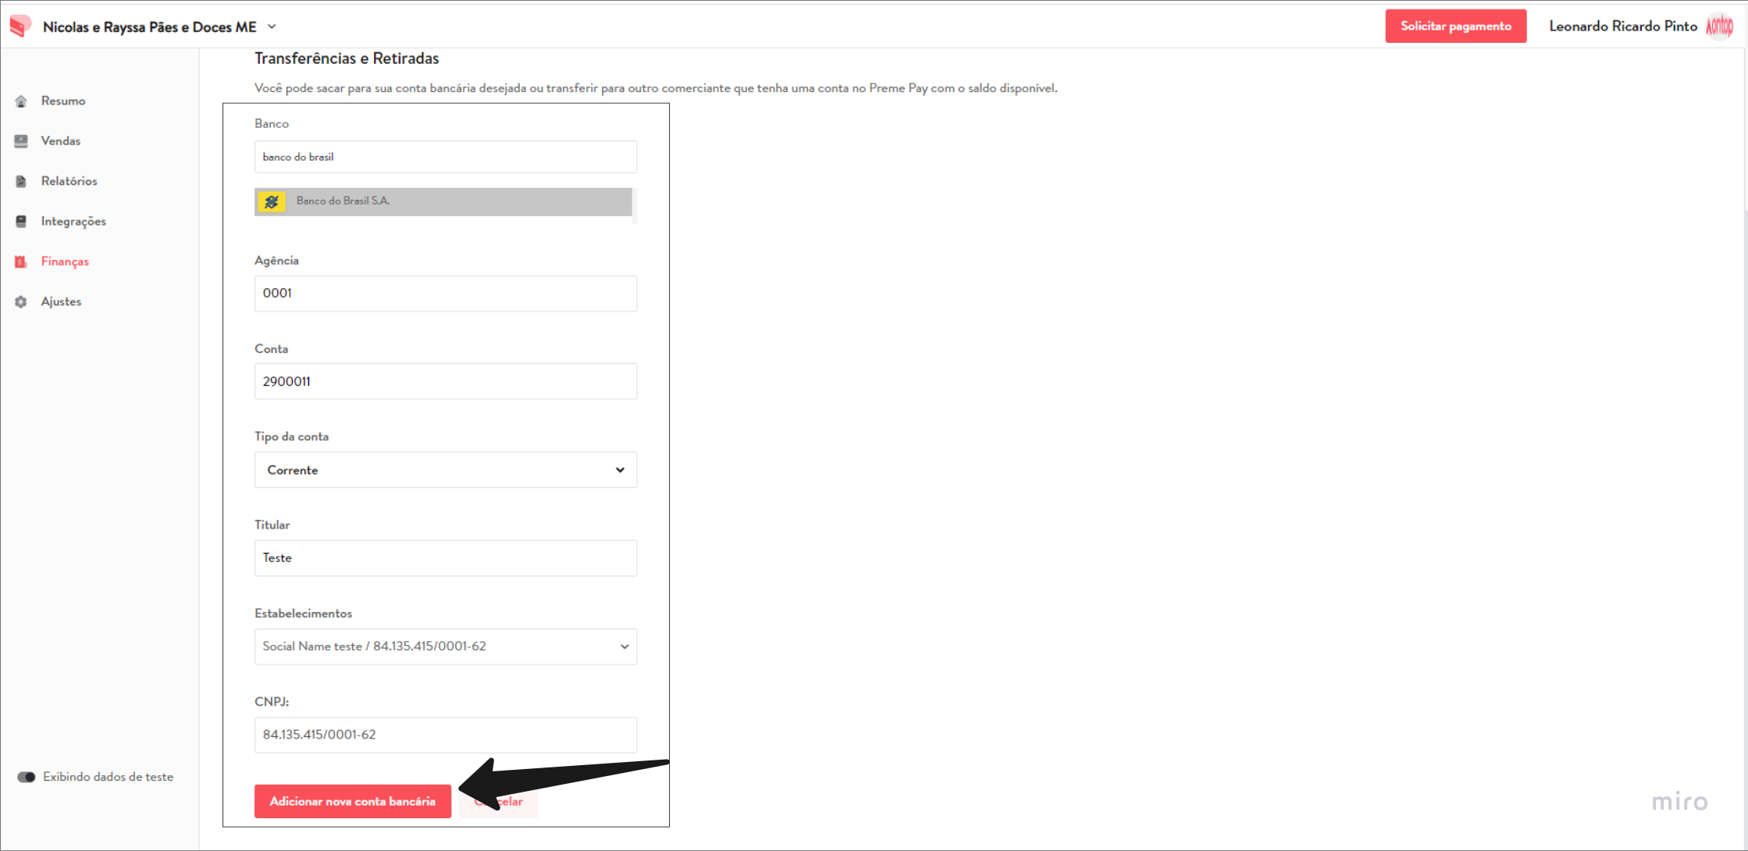1748x851 pixels.
Task: Open the Estabelecimentos dropdown
Action: 446,646
